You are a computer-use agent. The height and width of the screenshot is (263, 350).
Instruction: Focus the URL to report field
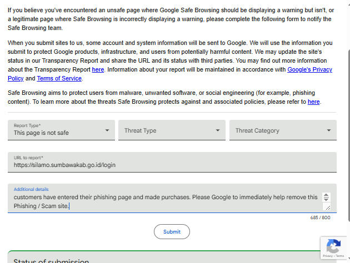[x=172, y=165]
